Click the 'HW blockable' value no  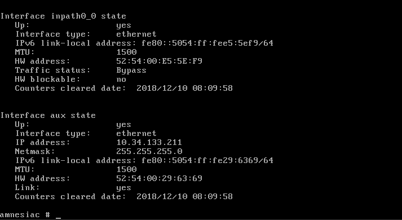click(x=121, y=80)
